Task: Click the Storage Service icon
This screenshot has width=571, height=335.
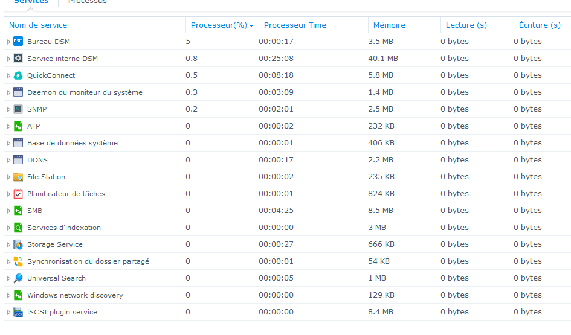Action: [18, 244]
